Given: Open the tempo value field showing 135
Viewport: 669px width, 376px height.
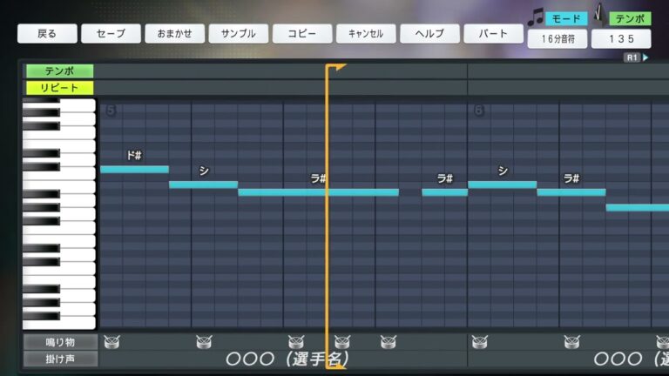Looking at the screenshot, I should [620, 39].
